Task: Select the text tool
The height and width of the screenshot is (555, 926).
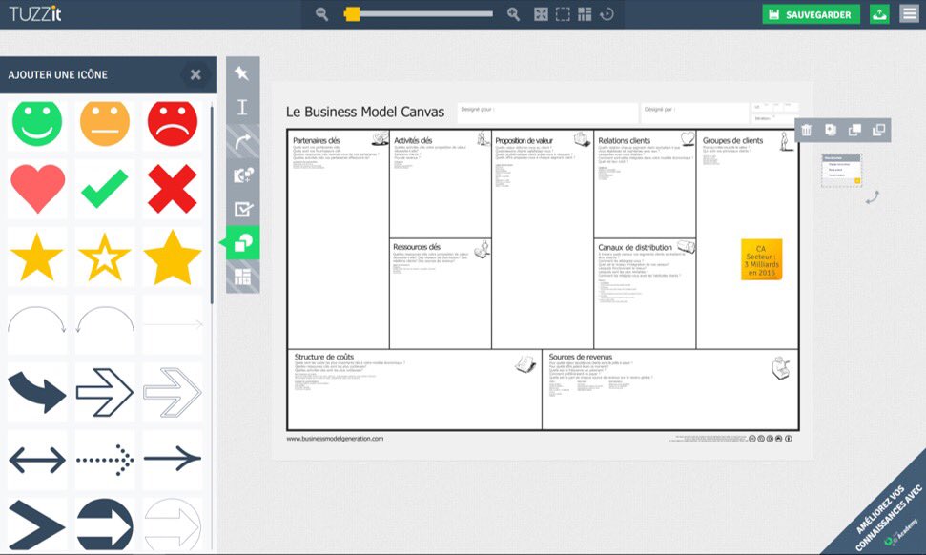Action: [242, 107]
